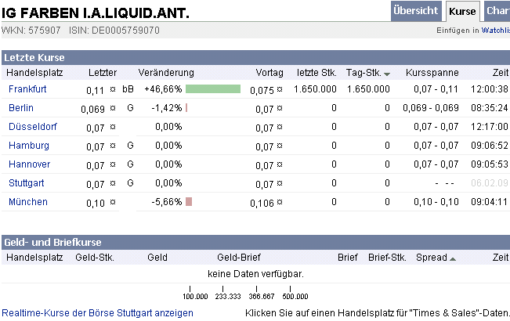
Task: Click the Geld-Brief column header
Action: coord(239,258)
